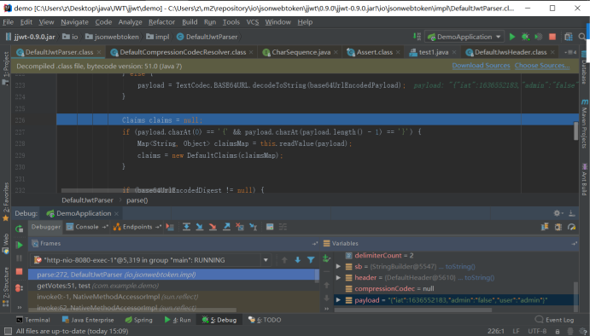Open the run configuration DemoApplication dropdown
The height and width of the screenshot is (336, 590).
pyautogui.click(x=464, y=37)
